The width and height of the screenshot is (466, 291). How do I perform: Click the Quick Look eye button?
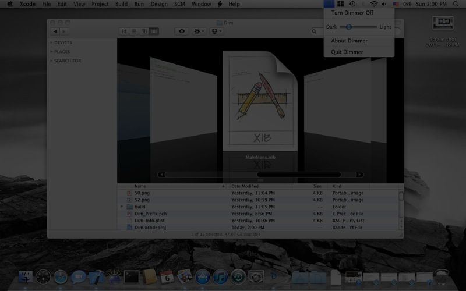[x=182, y=31]
